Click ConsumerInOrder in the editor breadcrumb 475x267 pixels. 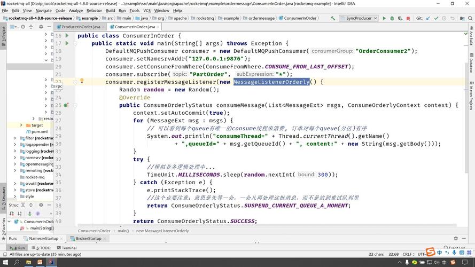tap(94, 231)
